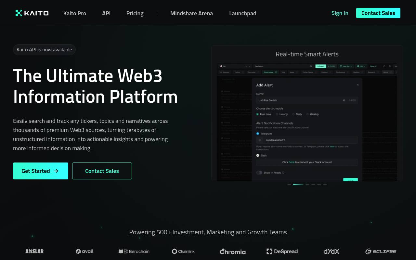Select the Podcast source tab

tap(326, 72)
